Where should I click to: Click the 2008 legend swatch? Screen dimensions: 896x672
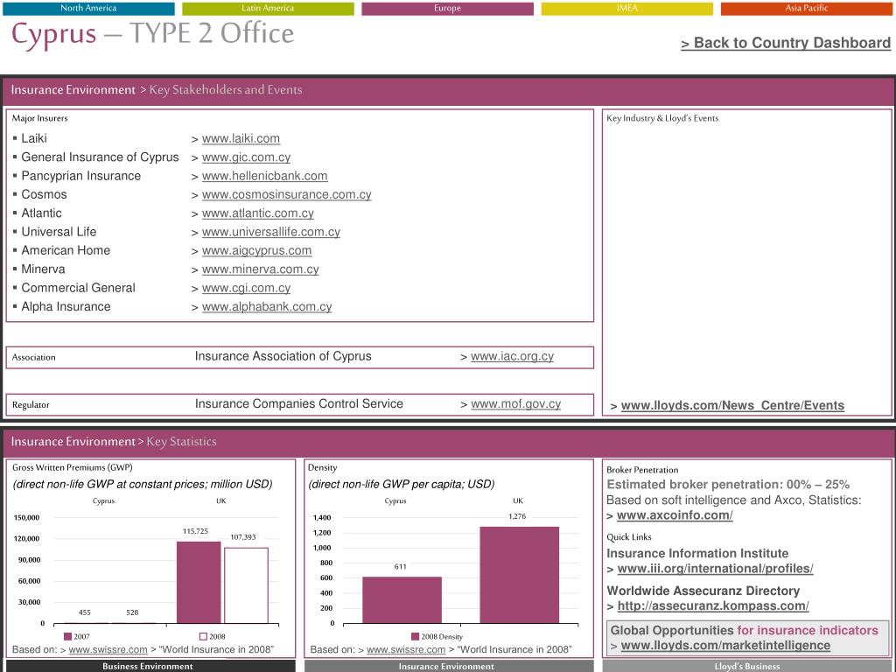click(x=203, y=637)
